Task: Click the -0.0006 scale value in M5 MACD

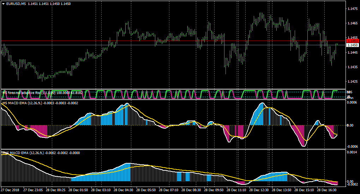Action: click(x=351, y=146)
